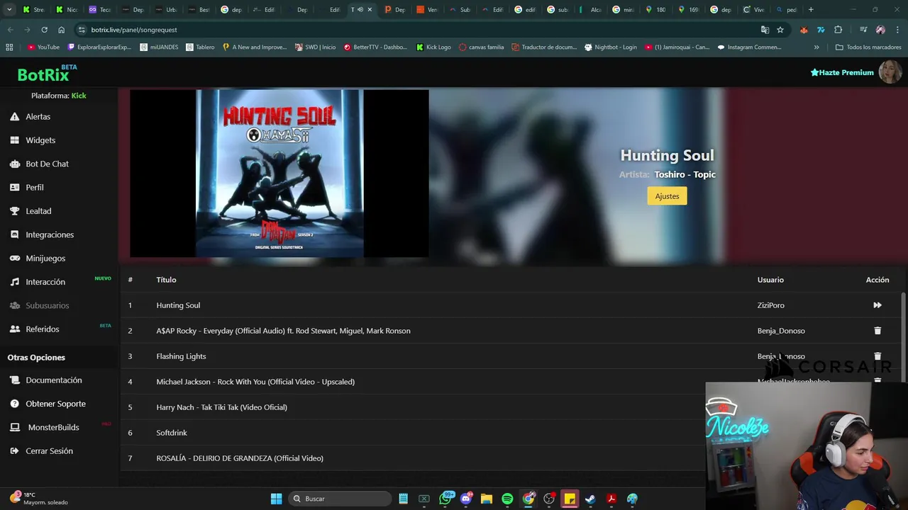This screenshot has height=510, width=908.
Task: Open Referidos in the sidebar
Action: pos(43,329)
